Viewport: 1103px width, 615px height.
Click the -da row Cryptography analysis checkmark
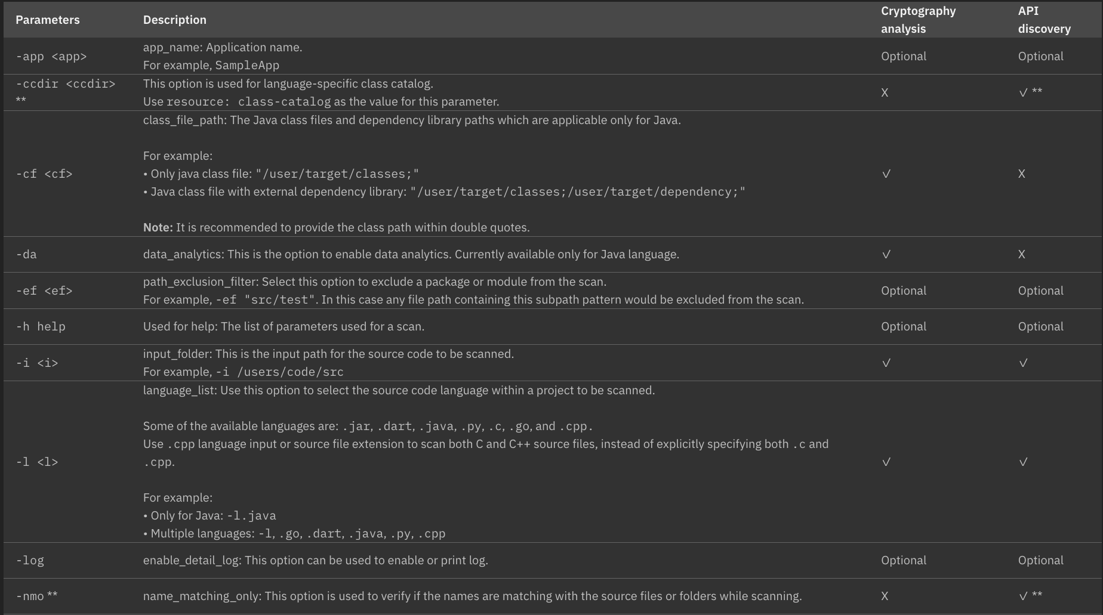point(886,255)
